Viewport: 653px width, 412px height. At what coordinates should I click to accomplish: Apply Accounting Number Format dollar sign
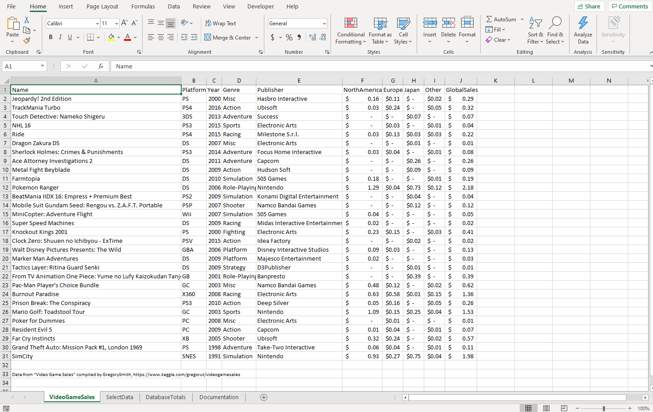click(272, 37)
